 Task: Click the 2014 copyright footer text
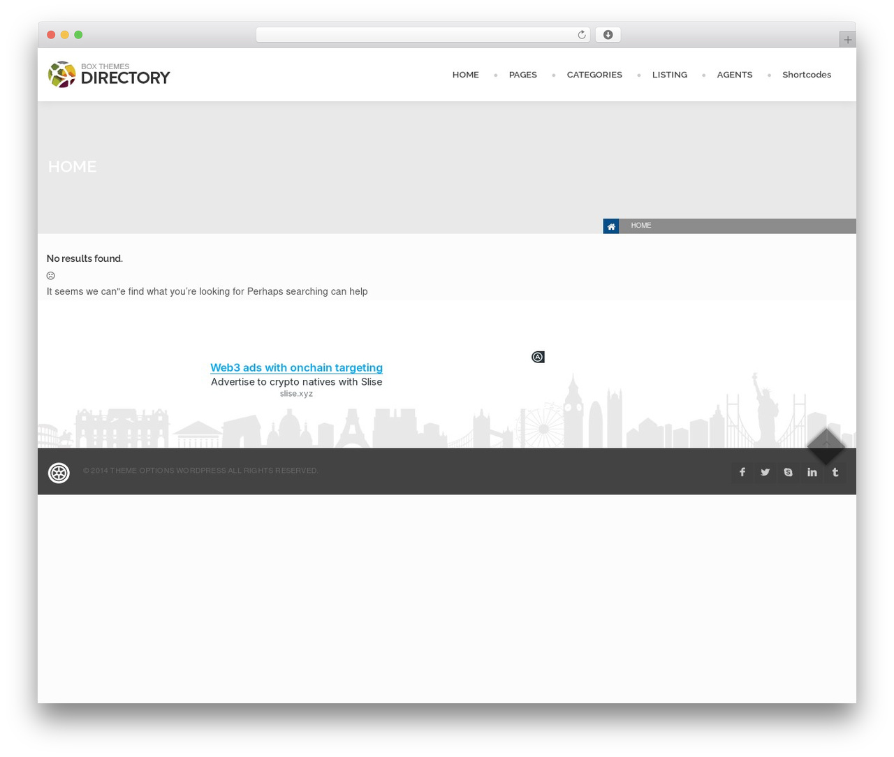[x=200, y=471]
